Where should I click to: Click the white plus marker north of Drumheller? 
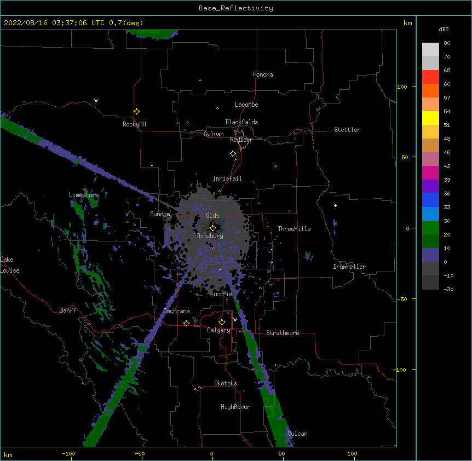click(x=335, y=205)
